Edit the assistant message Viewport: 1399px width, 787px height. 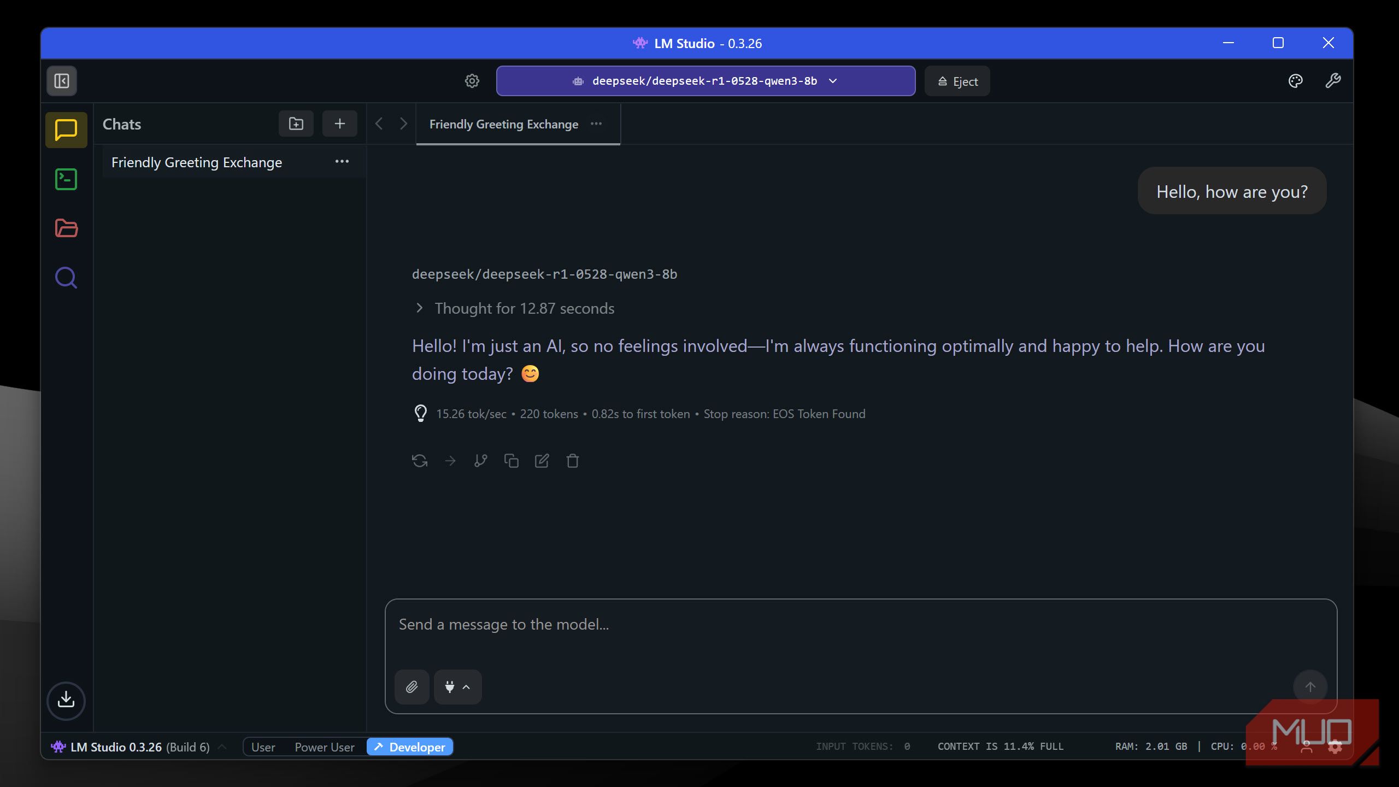[542, 461]
